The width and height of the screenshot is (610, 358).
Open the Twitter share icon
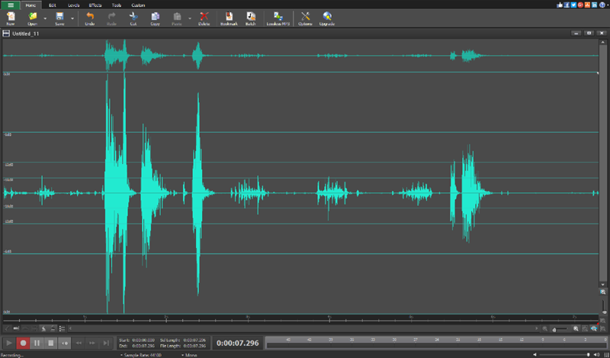click(x=573, y=5)
